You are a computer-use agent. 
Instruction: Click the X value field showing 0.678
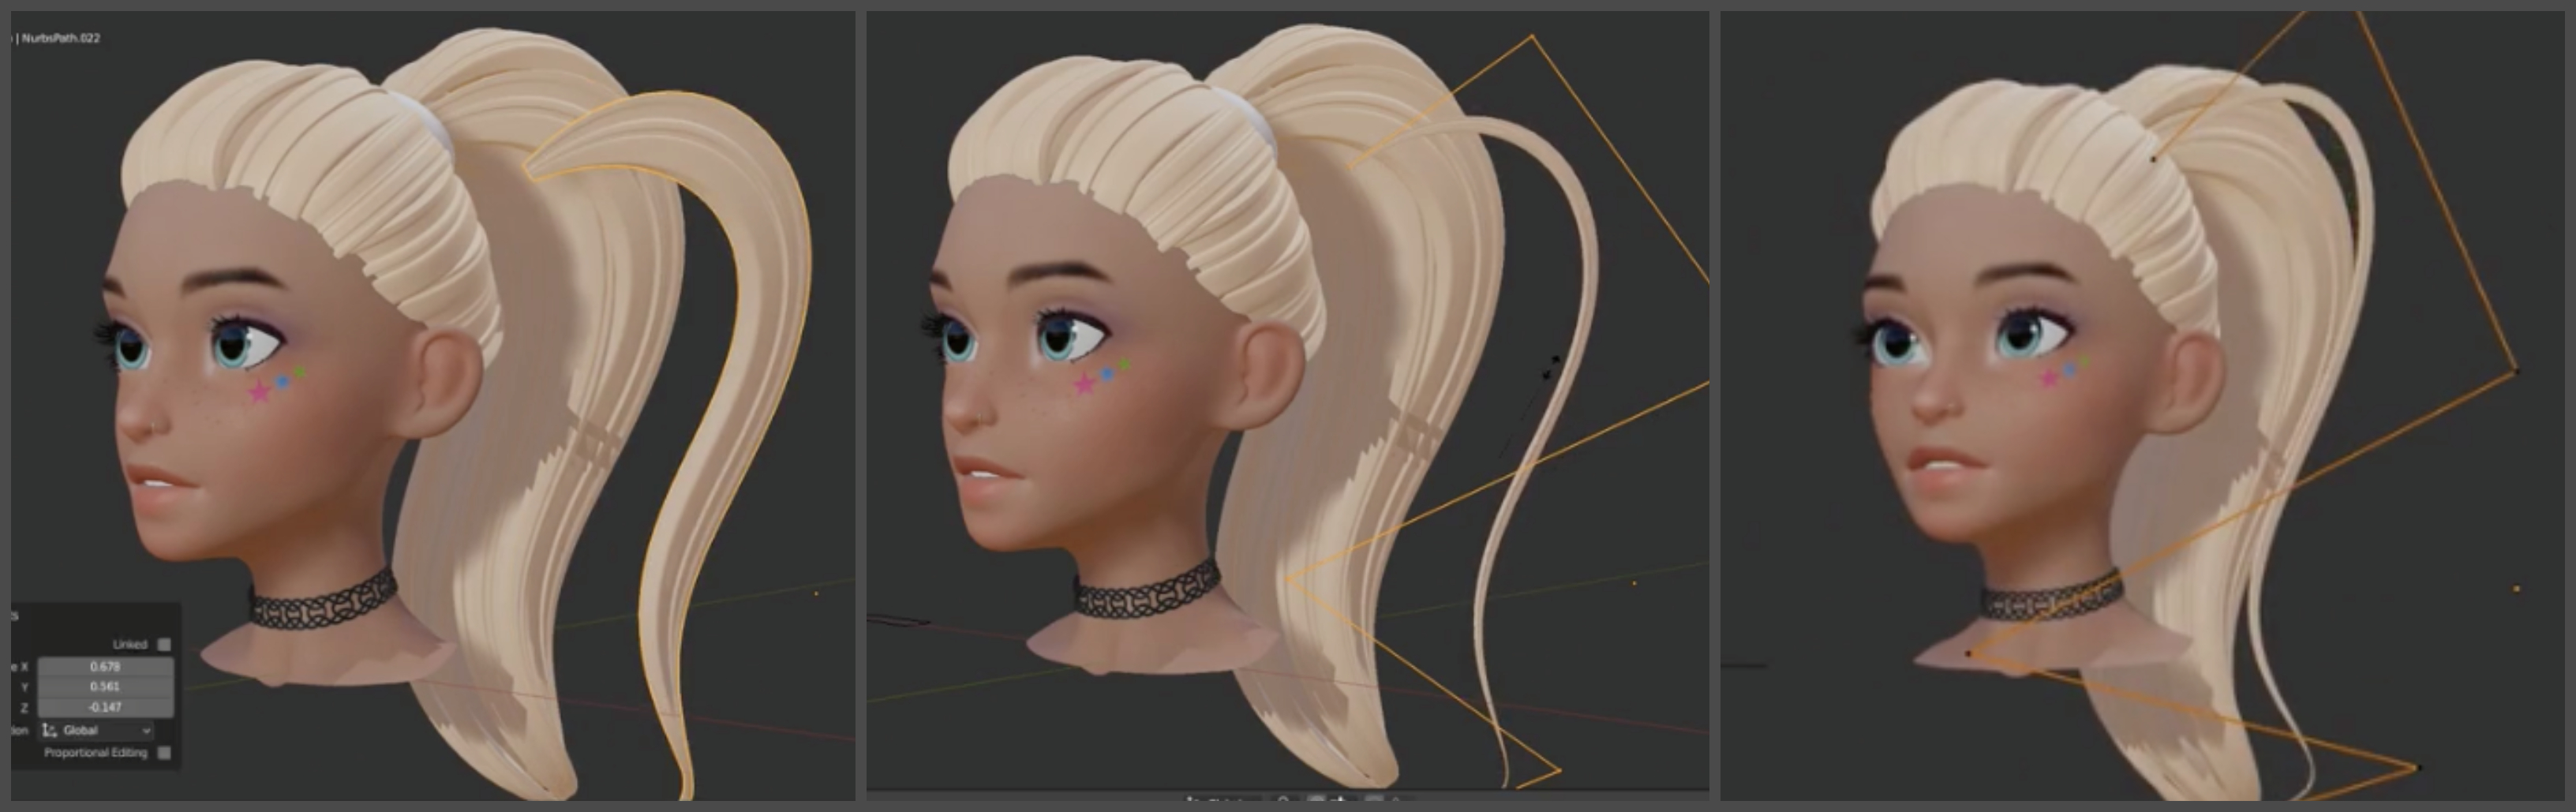point(105,666)
